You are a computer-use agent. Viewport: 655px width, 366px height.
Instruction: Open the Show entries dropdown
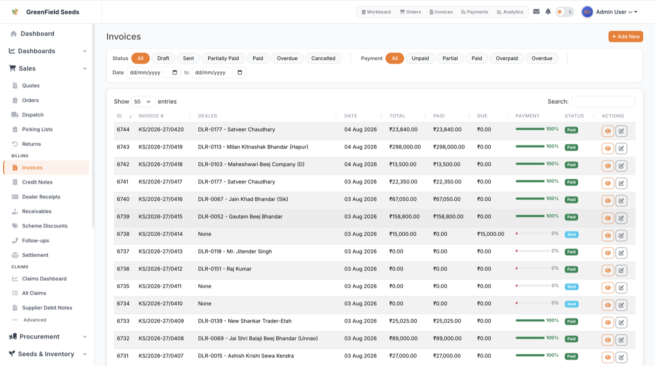tap(143, 101)
